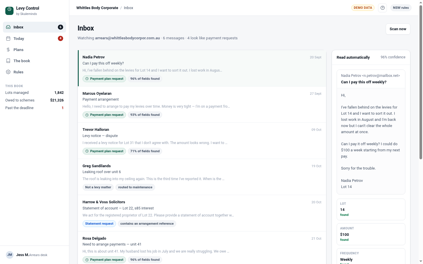This screenshot has height=264, width=423.
Task: Click the Inbox tray icon in sidebar
Action: (x=8, y=27)
